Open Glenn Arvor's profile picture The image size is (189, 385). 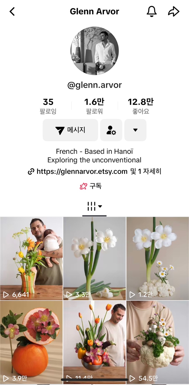(x=94, y=51)
